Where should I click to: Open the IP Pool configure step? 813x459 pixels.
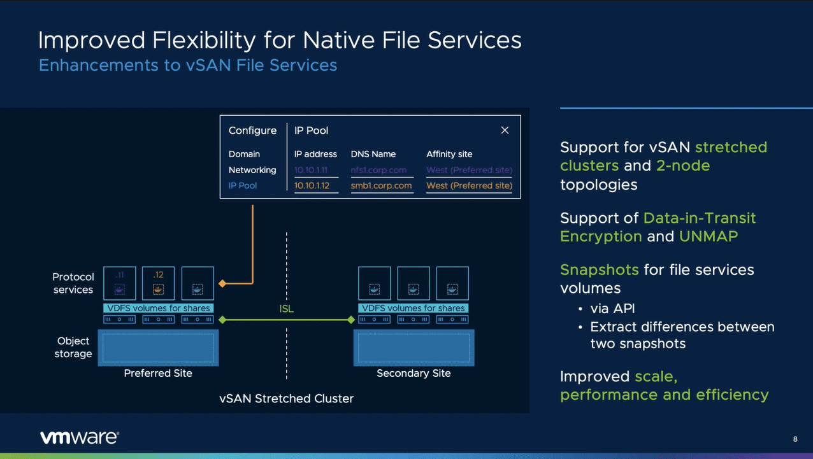pos(243,186)
